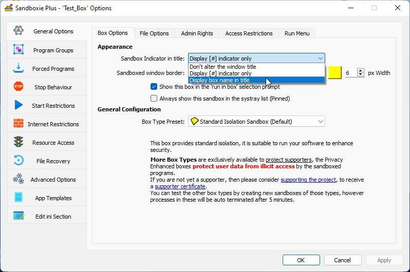Image resolution: width=410 pixels, height=272 pixels.
Task: Click the blue play arrow Start Restrictions icon
Action: click(18, 105)
